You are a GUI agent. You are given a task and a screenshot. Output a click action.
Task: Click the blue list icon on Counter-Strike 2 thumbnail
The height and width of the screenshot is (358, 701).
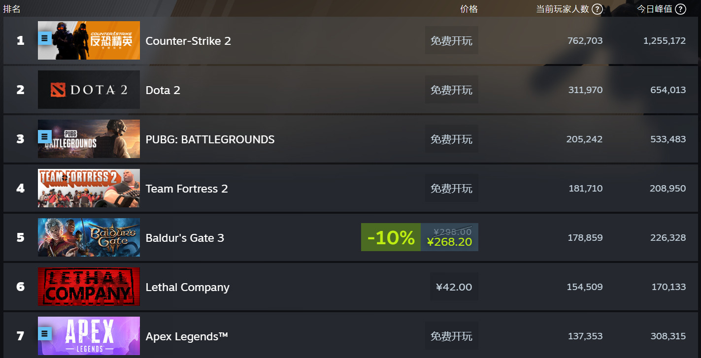45,38
